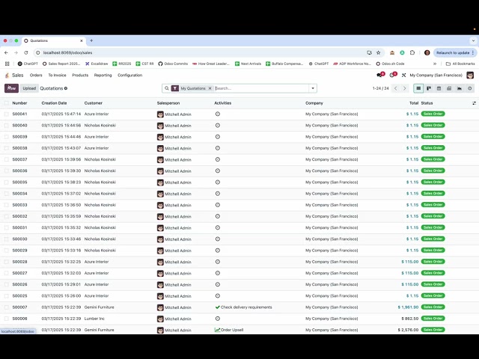Select the Quotations browser tab
The height and width of the screenshot is (359, 479).
click(x=53, y=40)
